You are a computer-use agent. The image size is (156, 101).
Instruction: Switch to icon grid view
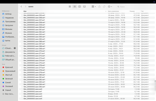(70, 7)
